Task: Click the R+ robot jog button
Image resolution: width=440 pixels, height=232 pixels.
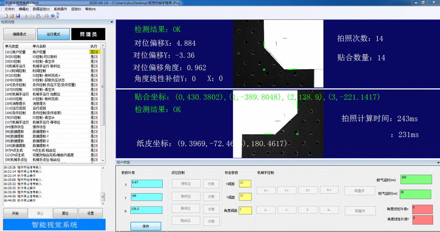Action: 329,190
